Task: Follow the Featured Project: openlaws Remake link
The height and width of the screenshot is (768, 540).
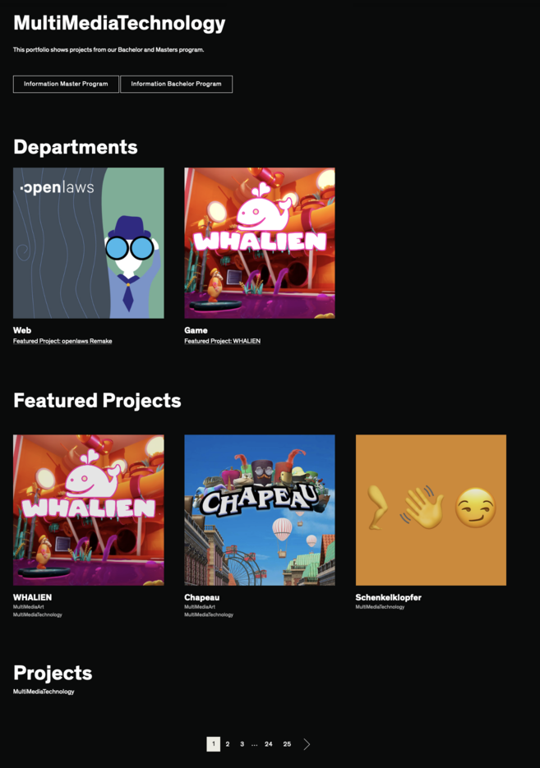Action: click(x=62, y=341)
